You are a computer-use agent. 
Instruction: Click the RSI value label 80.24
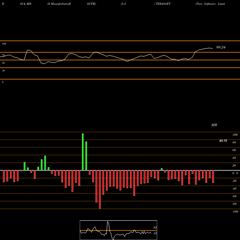pos(221,47)
